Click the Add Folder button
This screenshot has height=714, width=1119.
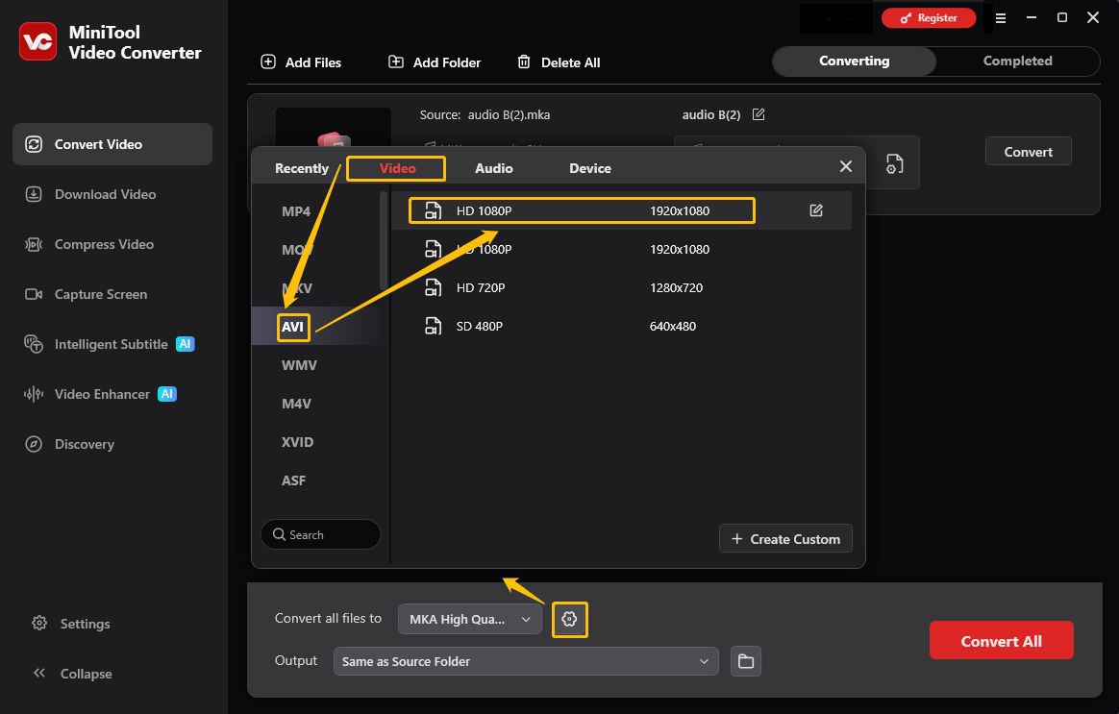(434, 62)
